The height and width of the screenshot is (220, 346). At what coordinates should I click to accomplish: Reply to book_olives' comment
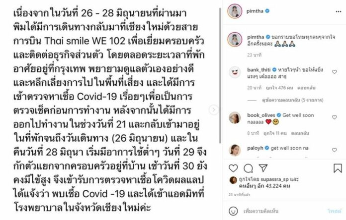300,133
